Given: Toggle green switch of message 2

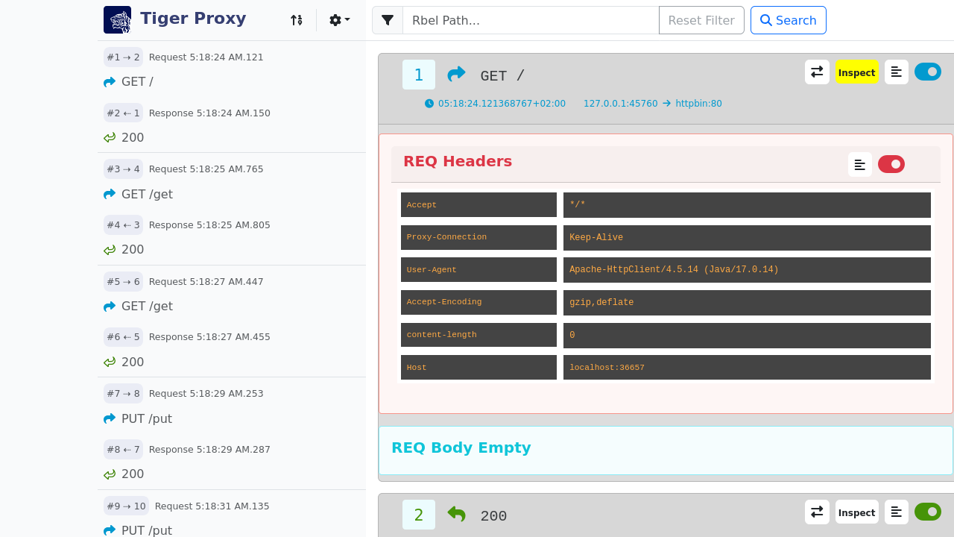Looking at the screenshot, I should tap(928, 512).
